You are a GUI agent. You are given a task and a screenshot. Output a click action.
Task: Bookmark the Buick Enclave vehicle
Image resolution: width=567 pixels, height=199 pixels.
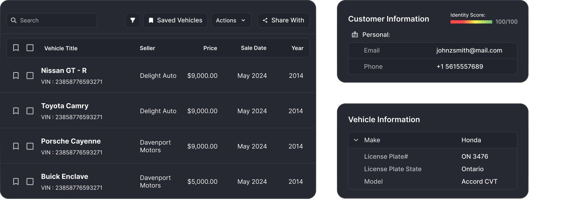coord(16,182)
